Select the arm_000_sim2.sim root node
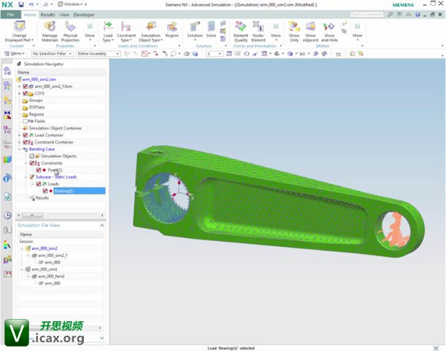The width and height of the screenshot is (446, 351). [39, 79]
